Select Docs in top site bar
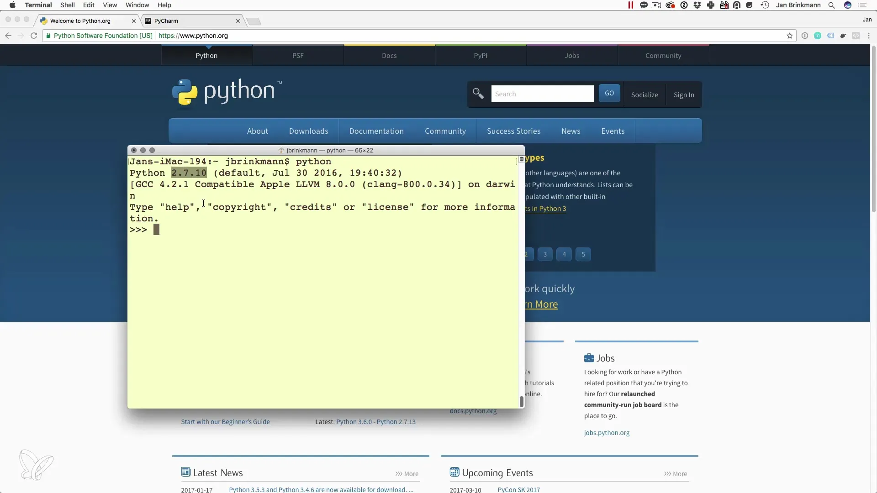Viewport: 877px width, 493px height. point(389,55)
